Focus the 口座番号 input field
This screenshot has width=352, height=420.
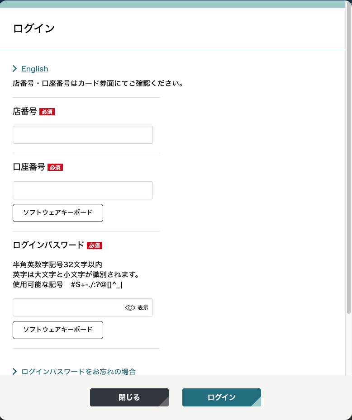click(x=83, y=190)
